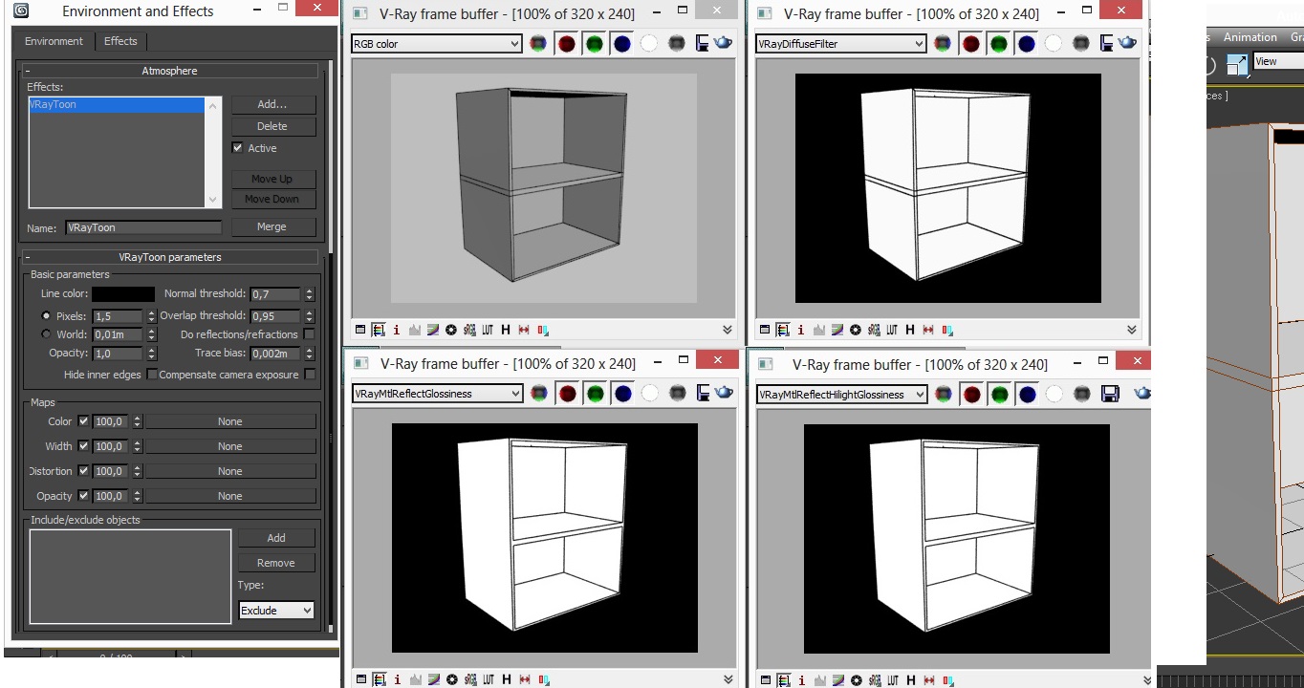Switch to alpha channel in VRayDiffuseFilter window
The image size is (1304, 688).
1054,44
